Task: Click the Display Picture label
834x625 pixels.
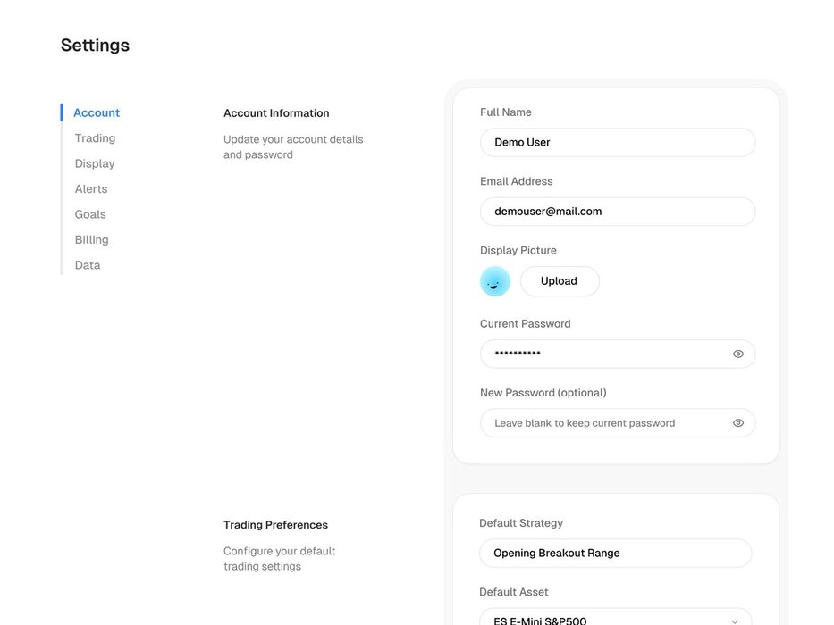Action: 518,250
